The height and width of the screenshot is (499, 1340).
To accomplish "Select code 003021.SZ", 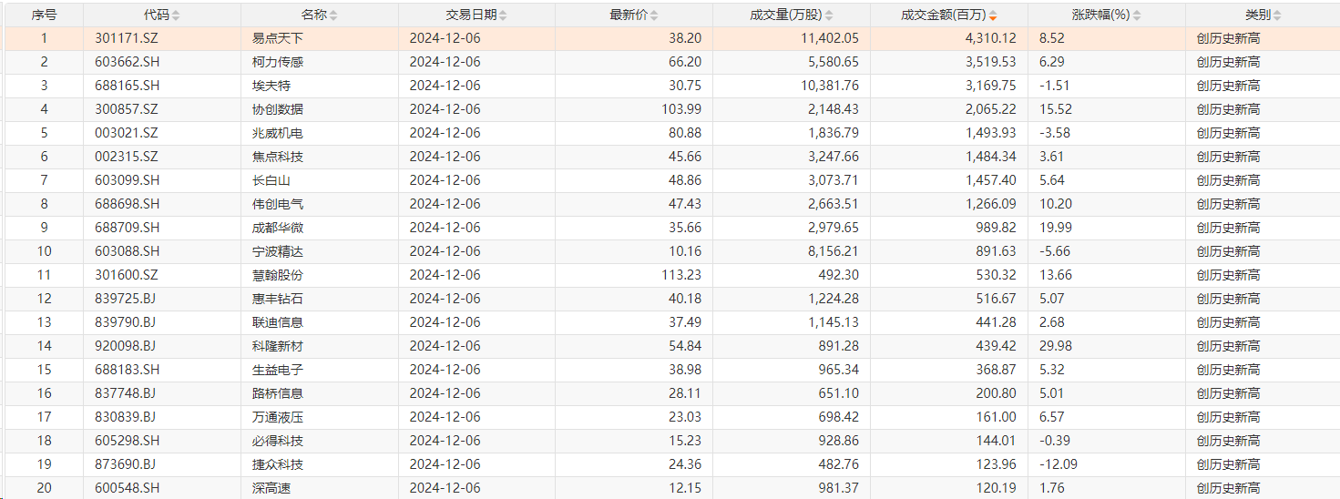I will coord(127,133).
